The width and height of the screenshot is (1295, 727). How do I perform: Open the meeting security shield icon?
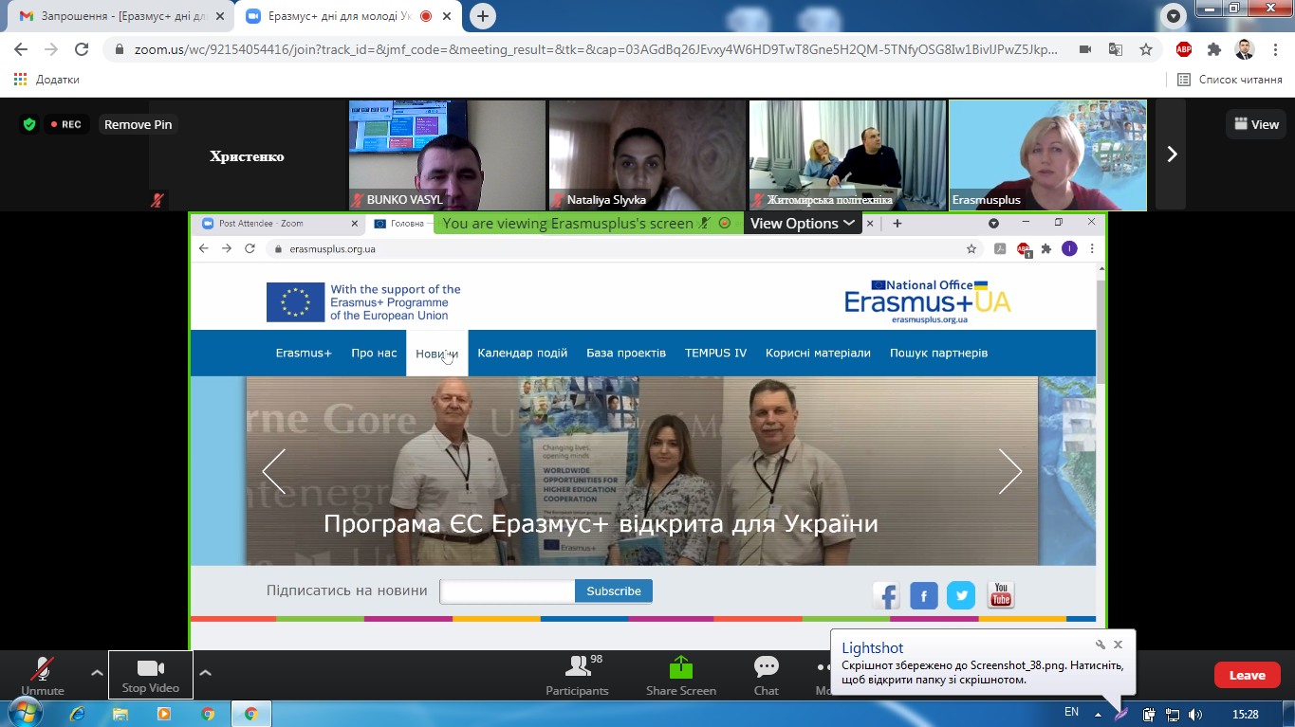coord(30,124)
